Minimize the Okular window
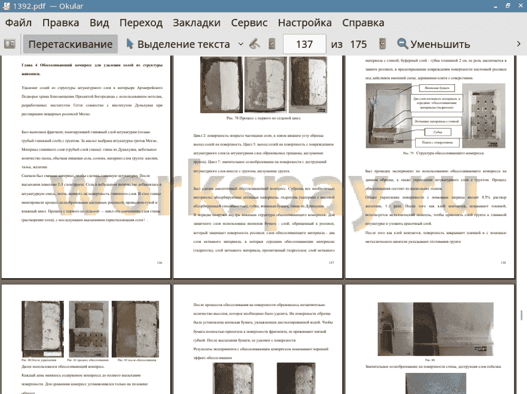 pyautogui.click(x=495, y=6)
